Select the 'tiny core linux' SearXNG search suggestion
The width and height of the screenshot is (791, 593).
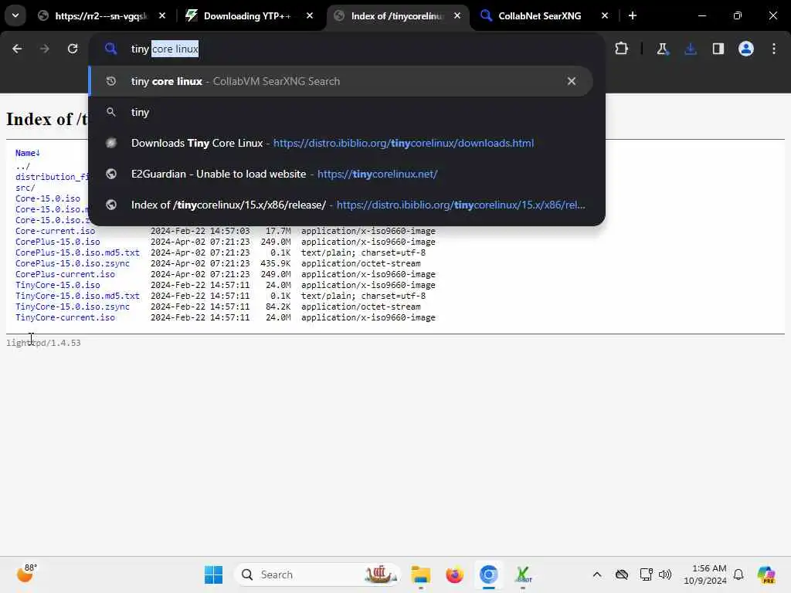tap(341, 81)
